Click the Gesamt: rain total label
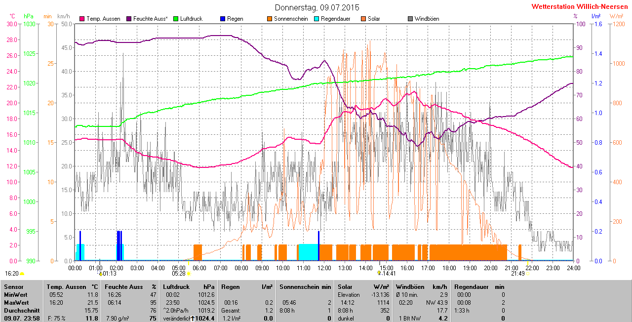The width and height of the screenshot is (632, 322). [231, 310]
